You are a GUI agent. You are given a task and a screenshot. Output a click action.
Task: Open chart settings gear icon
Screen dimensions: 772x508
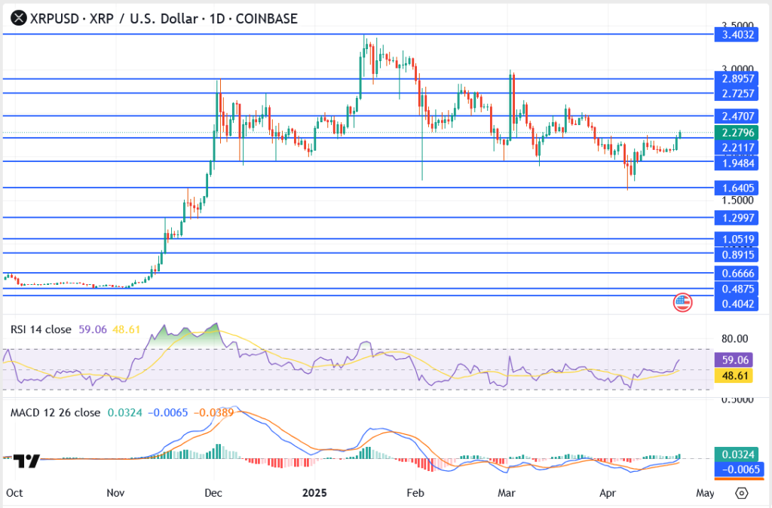tap(742, 493)
